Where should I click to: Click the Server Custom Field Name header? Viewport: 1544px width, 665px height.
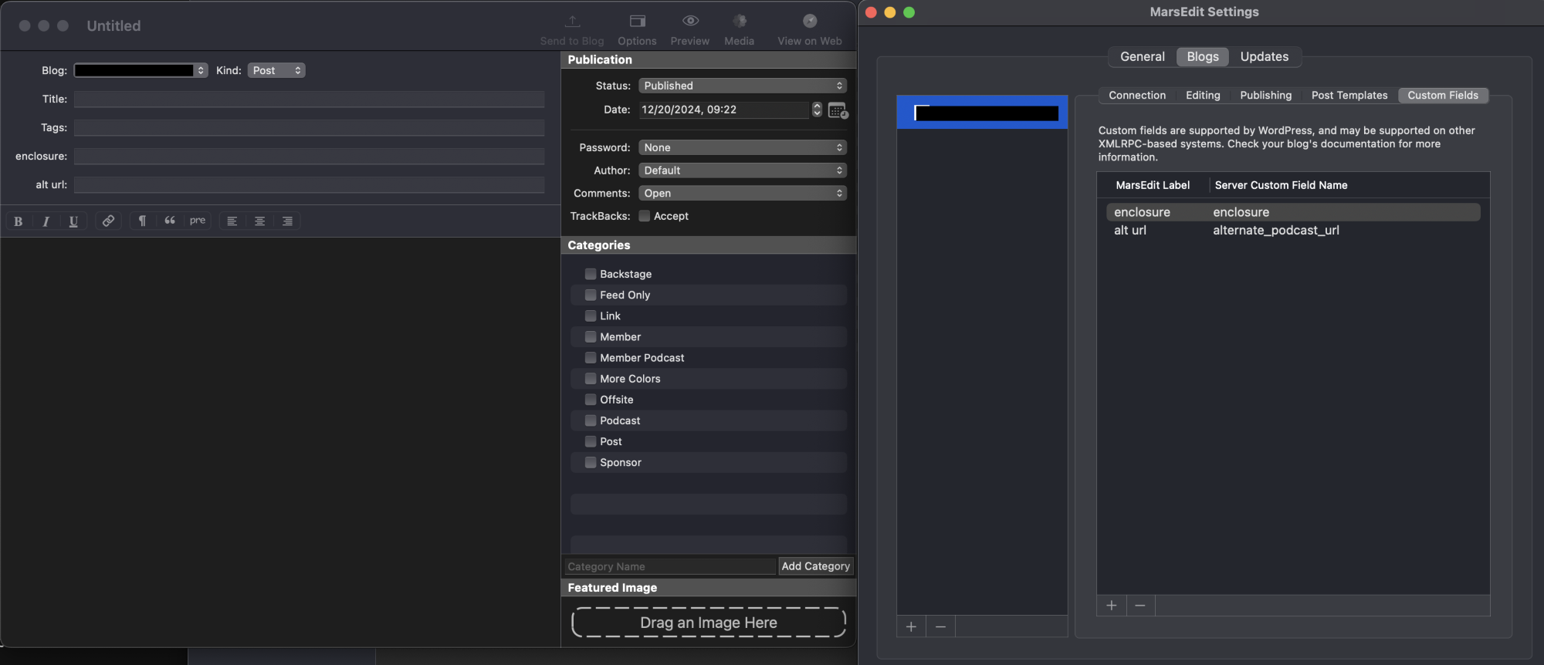(1282, 185)
